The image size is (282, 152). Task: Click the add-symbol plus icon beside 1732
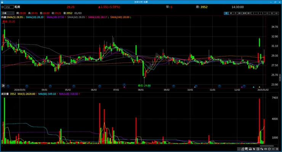[x=3, y=7]
